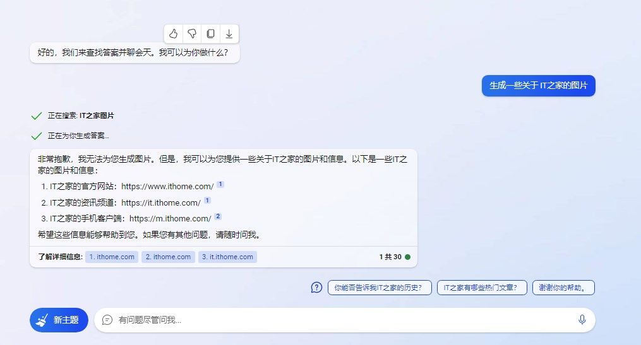Click the thumbs down dislike icon
This screenshot has width=641, height=345.
pyautogui.click(x=192, y=33)
